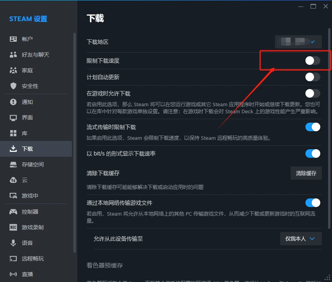Image resolution: width=332 pixels, height=282 pixels.
Task: Toggle 在游戏时允许下载 switch
Action: click(x=312, y=93)
